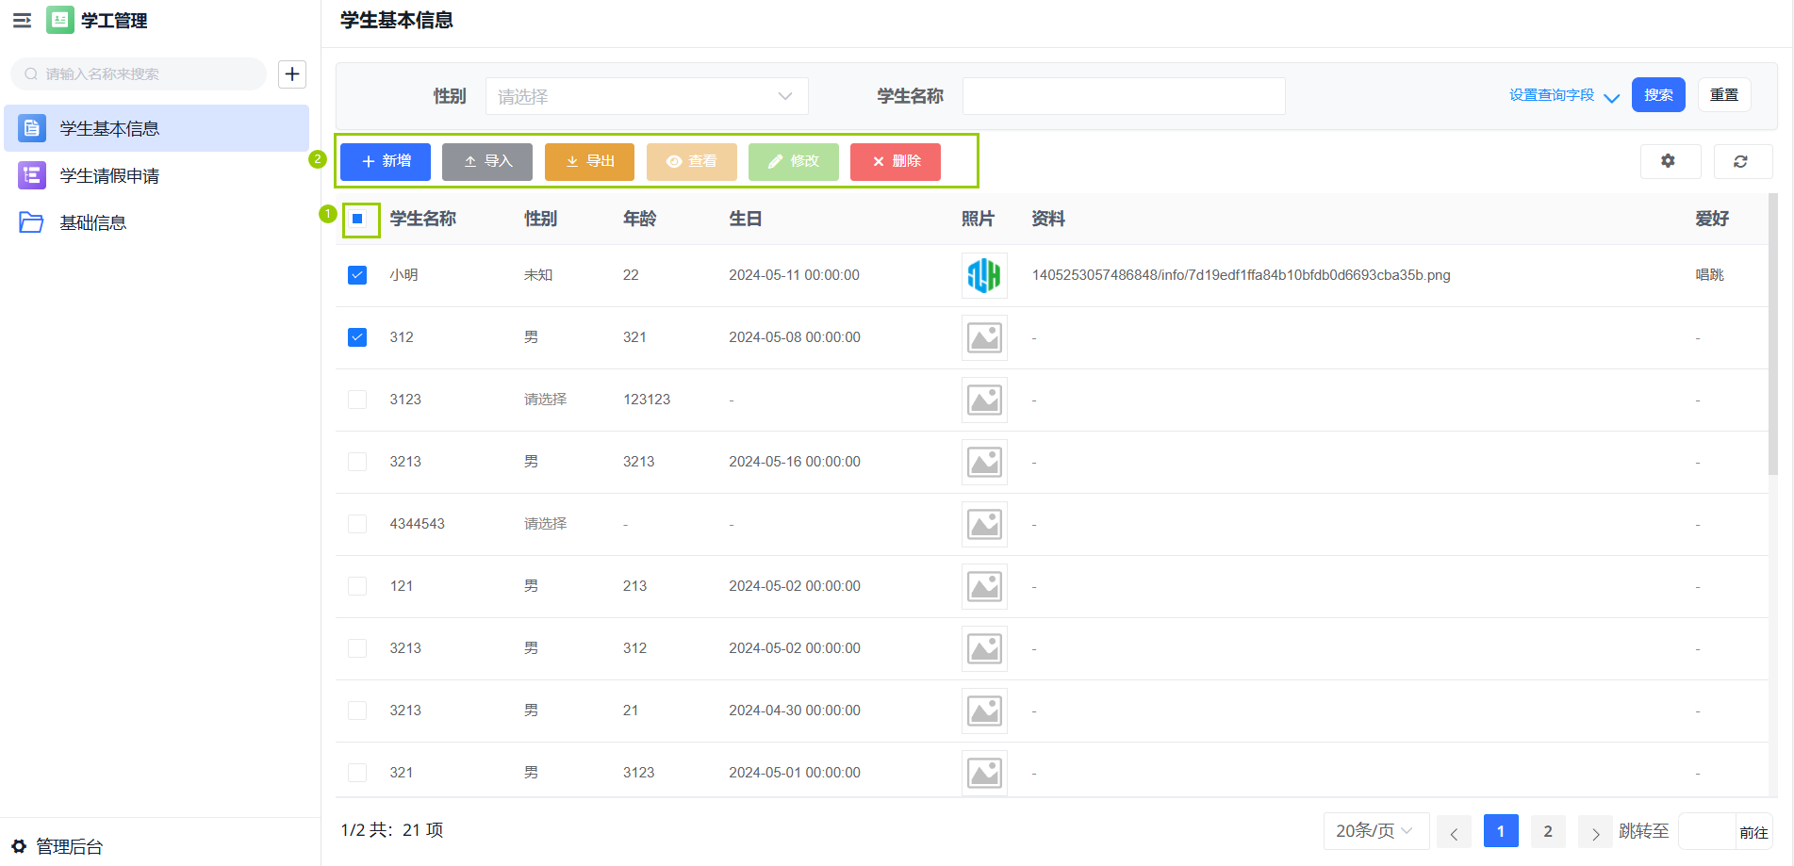Click the name cell 小明
This screenshot has height=866, width=1794.
[x=403, y=275]
